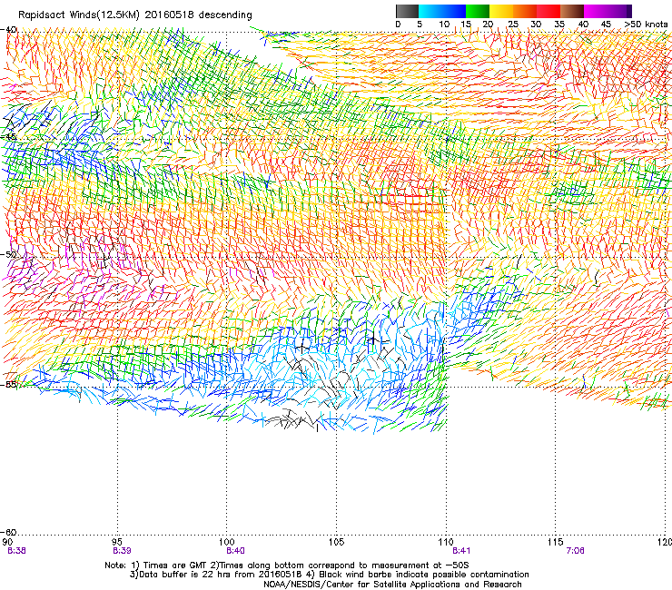Click the '115' longitude axis label
672x590 pixels.
pyautogui.click(x=556, y=542)
